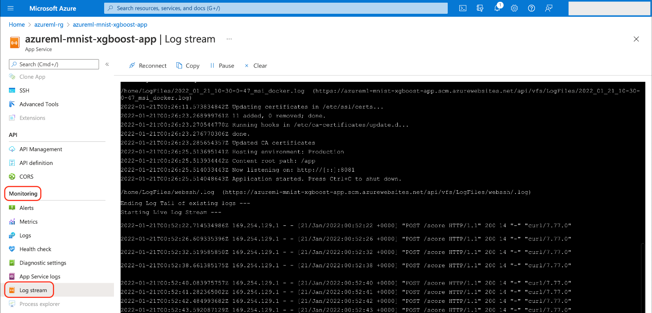This screenshot has height=313, width=652.
Task: Open Cloud Shell from top bar
Action: 463,8
